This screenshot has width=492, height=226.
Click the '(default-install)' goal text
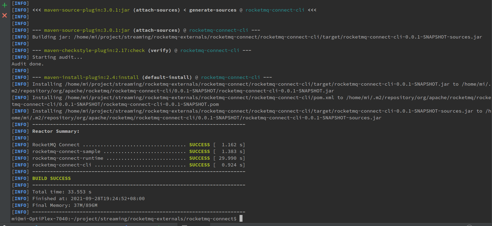tap(167, 77)
